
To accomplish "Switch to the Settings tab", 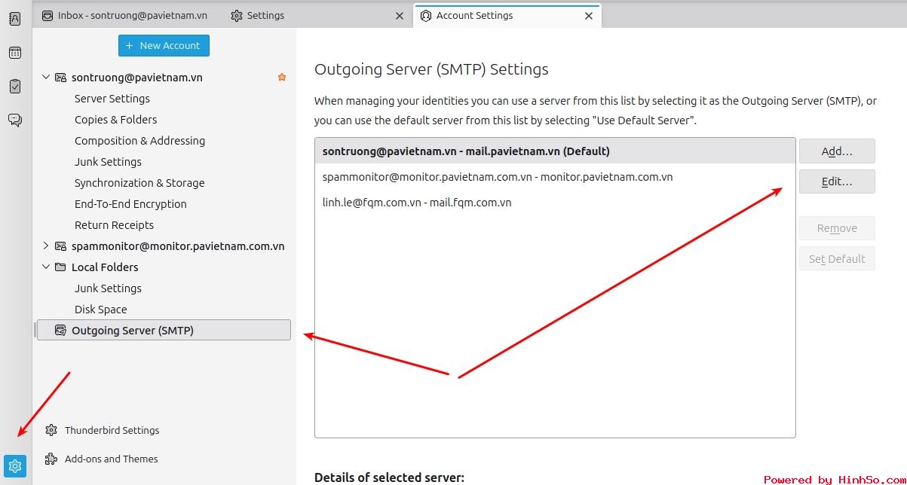I will 317,15.
